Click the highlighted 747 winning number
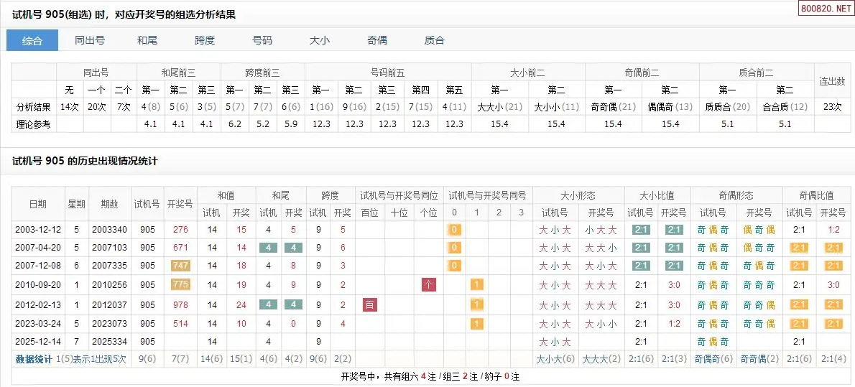 [x=180, y=266]
